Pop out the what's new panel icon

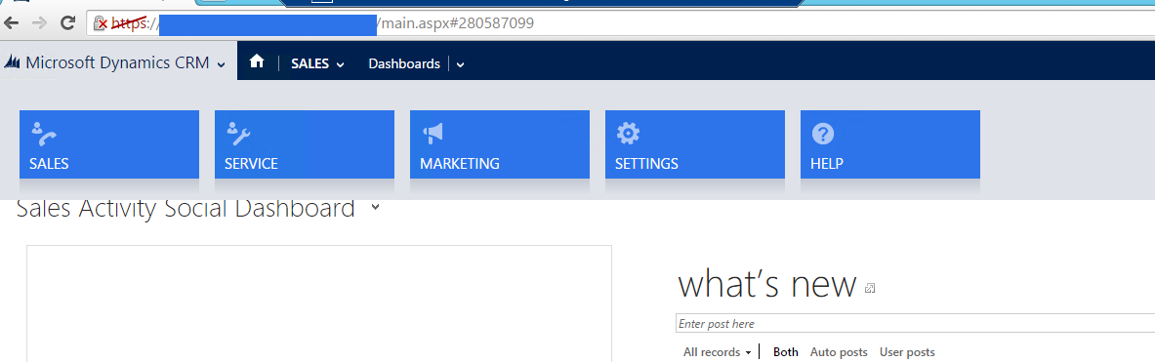[870, 288]
